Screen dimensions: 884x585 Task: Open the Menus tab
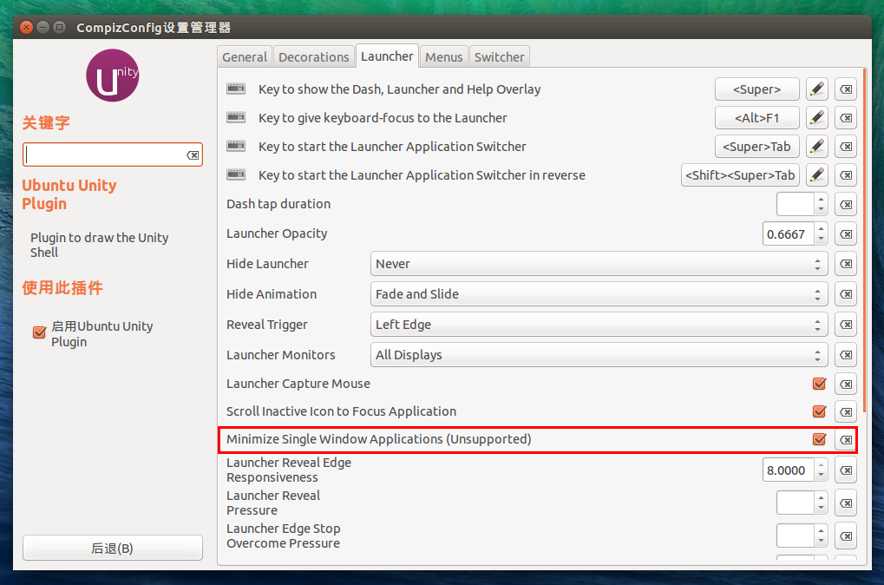coord(443,57)
